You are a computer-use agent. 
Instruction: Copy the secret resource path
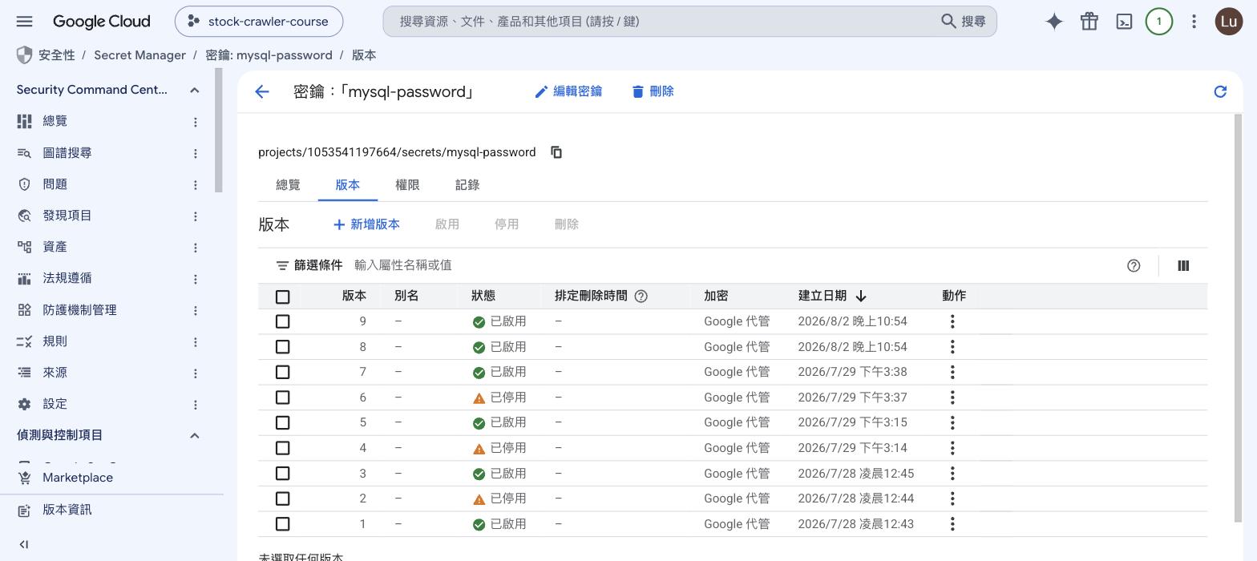tap(556, 152)
